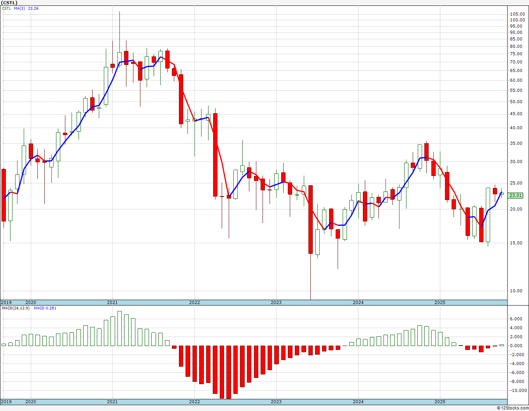The width and height of the screenshot is (529, 411).
Task: Select the moving average value 23.26
Action: tap(33, 9)
